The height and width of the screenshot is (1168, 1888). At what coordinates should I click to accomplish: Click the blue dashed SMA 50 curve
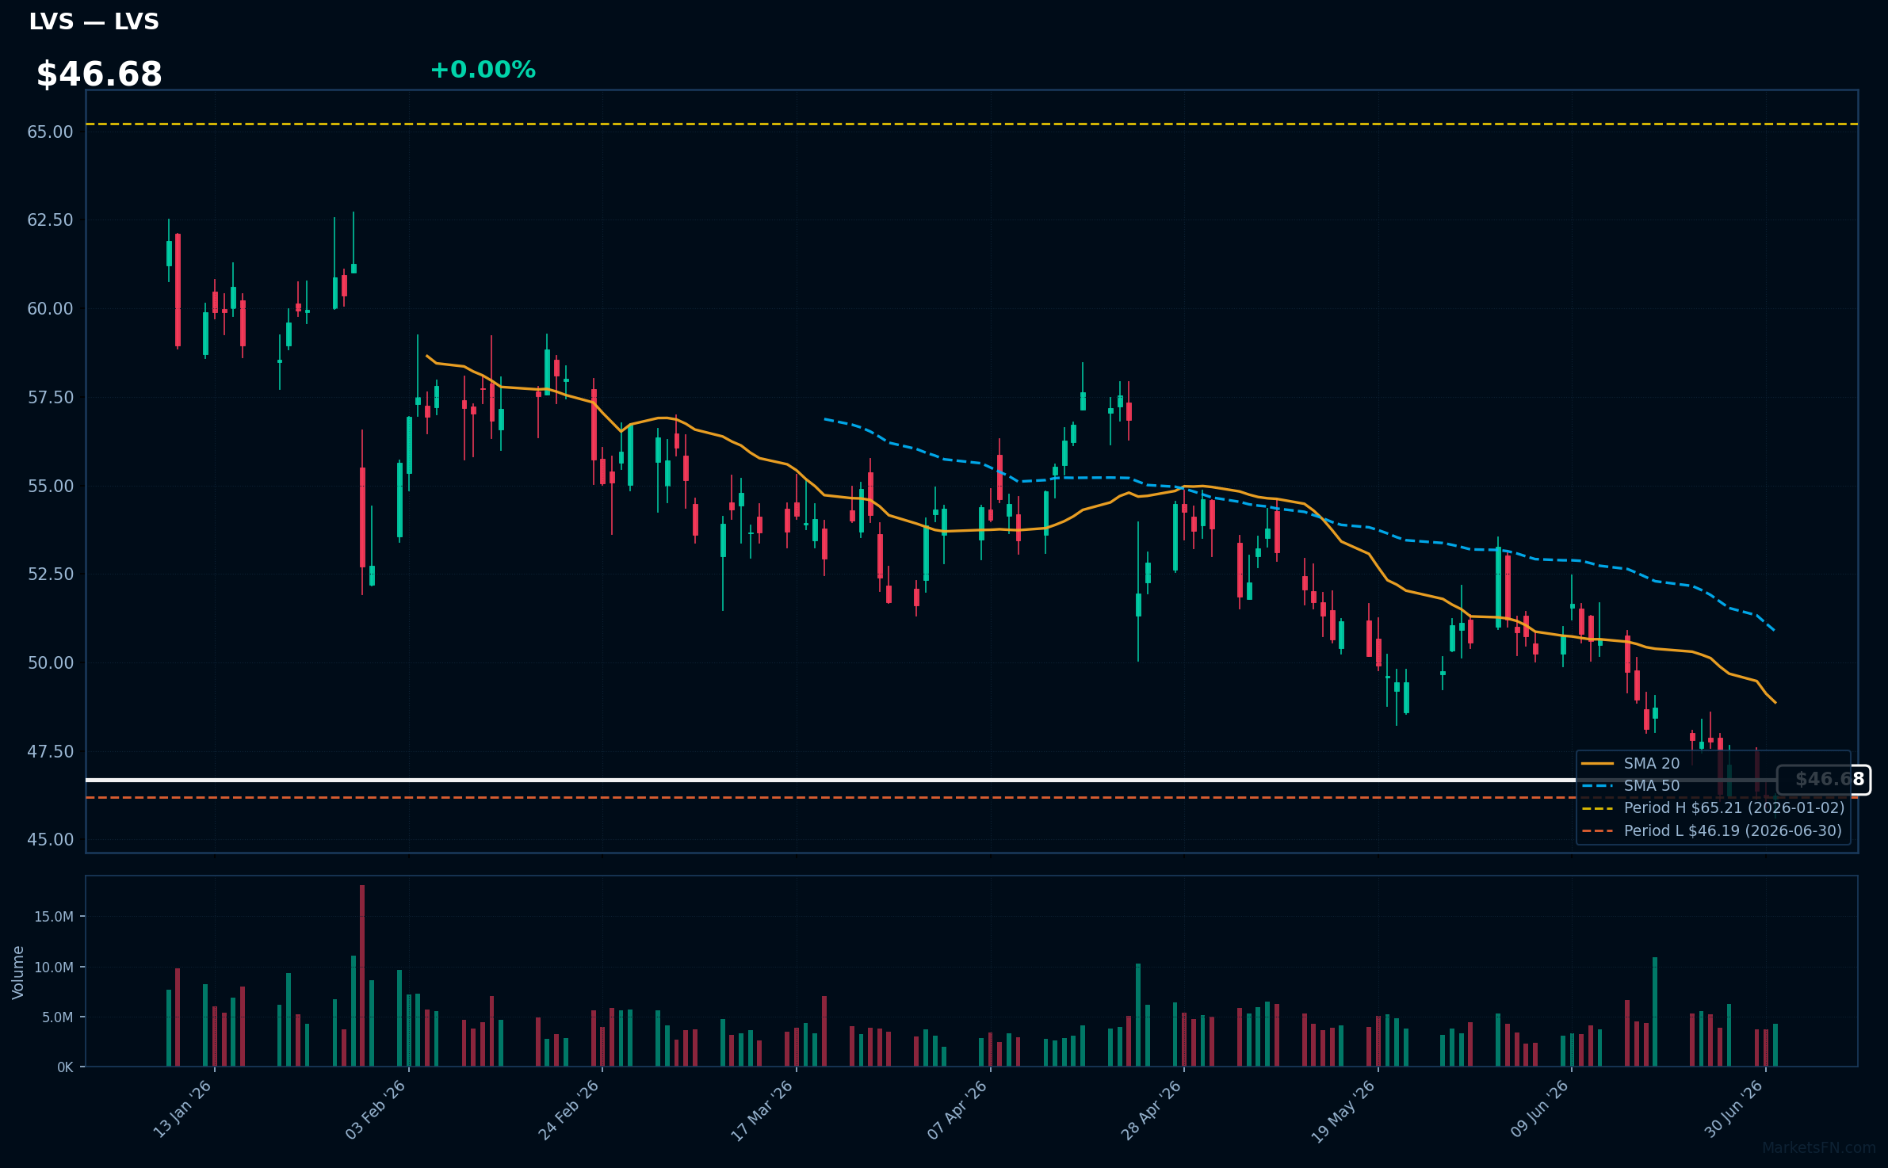click(x=1300, y=512)
